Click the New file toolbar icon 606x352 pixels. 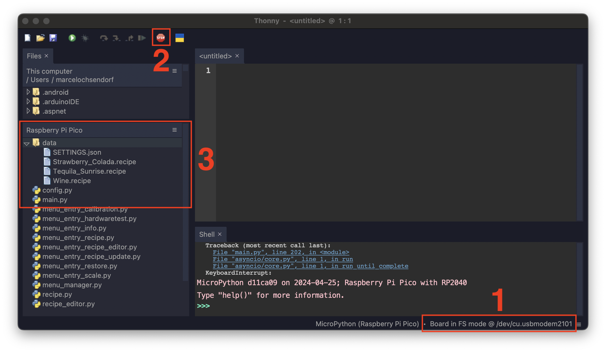tap(28, 38)
